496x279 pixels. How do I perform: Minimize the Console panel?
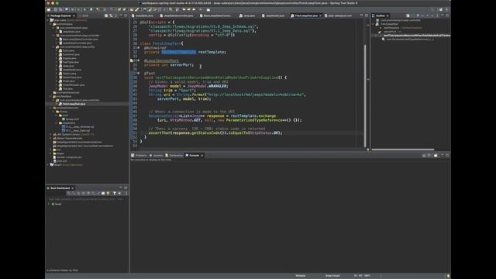(x=443, y=155)
